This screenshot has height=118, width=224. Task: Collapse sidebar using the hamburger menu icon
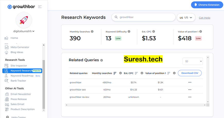[40, 7]
